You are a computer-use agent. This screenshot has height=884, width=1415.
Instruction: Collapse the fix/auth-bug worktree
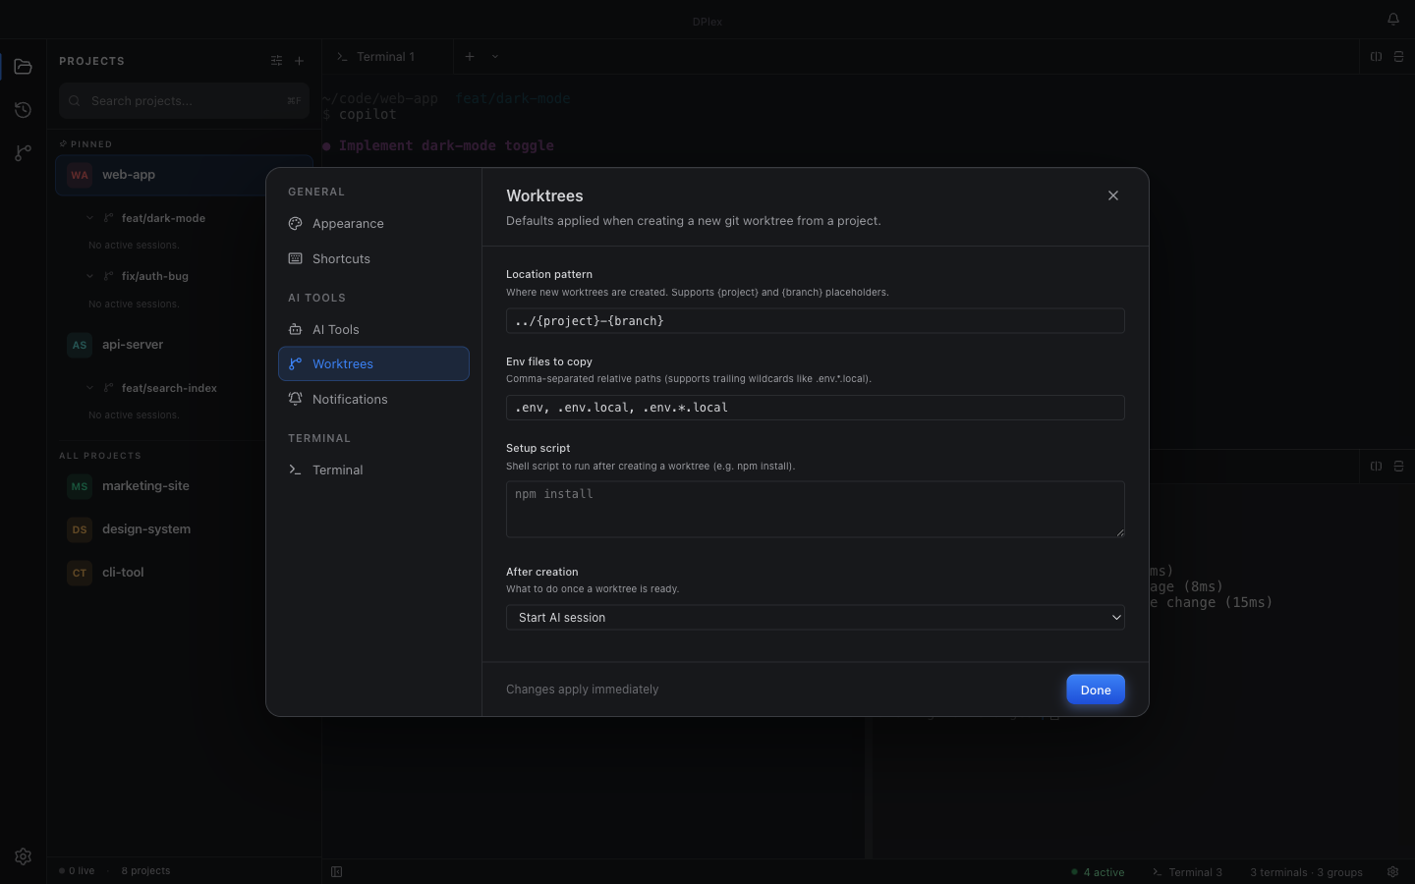(89, 276)
